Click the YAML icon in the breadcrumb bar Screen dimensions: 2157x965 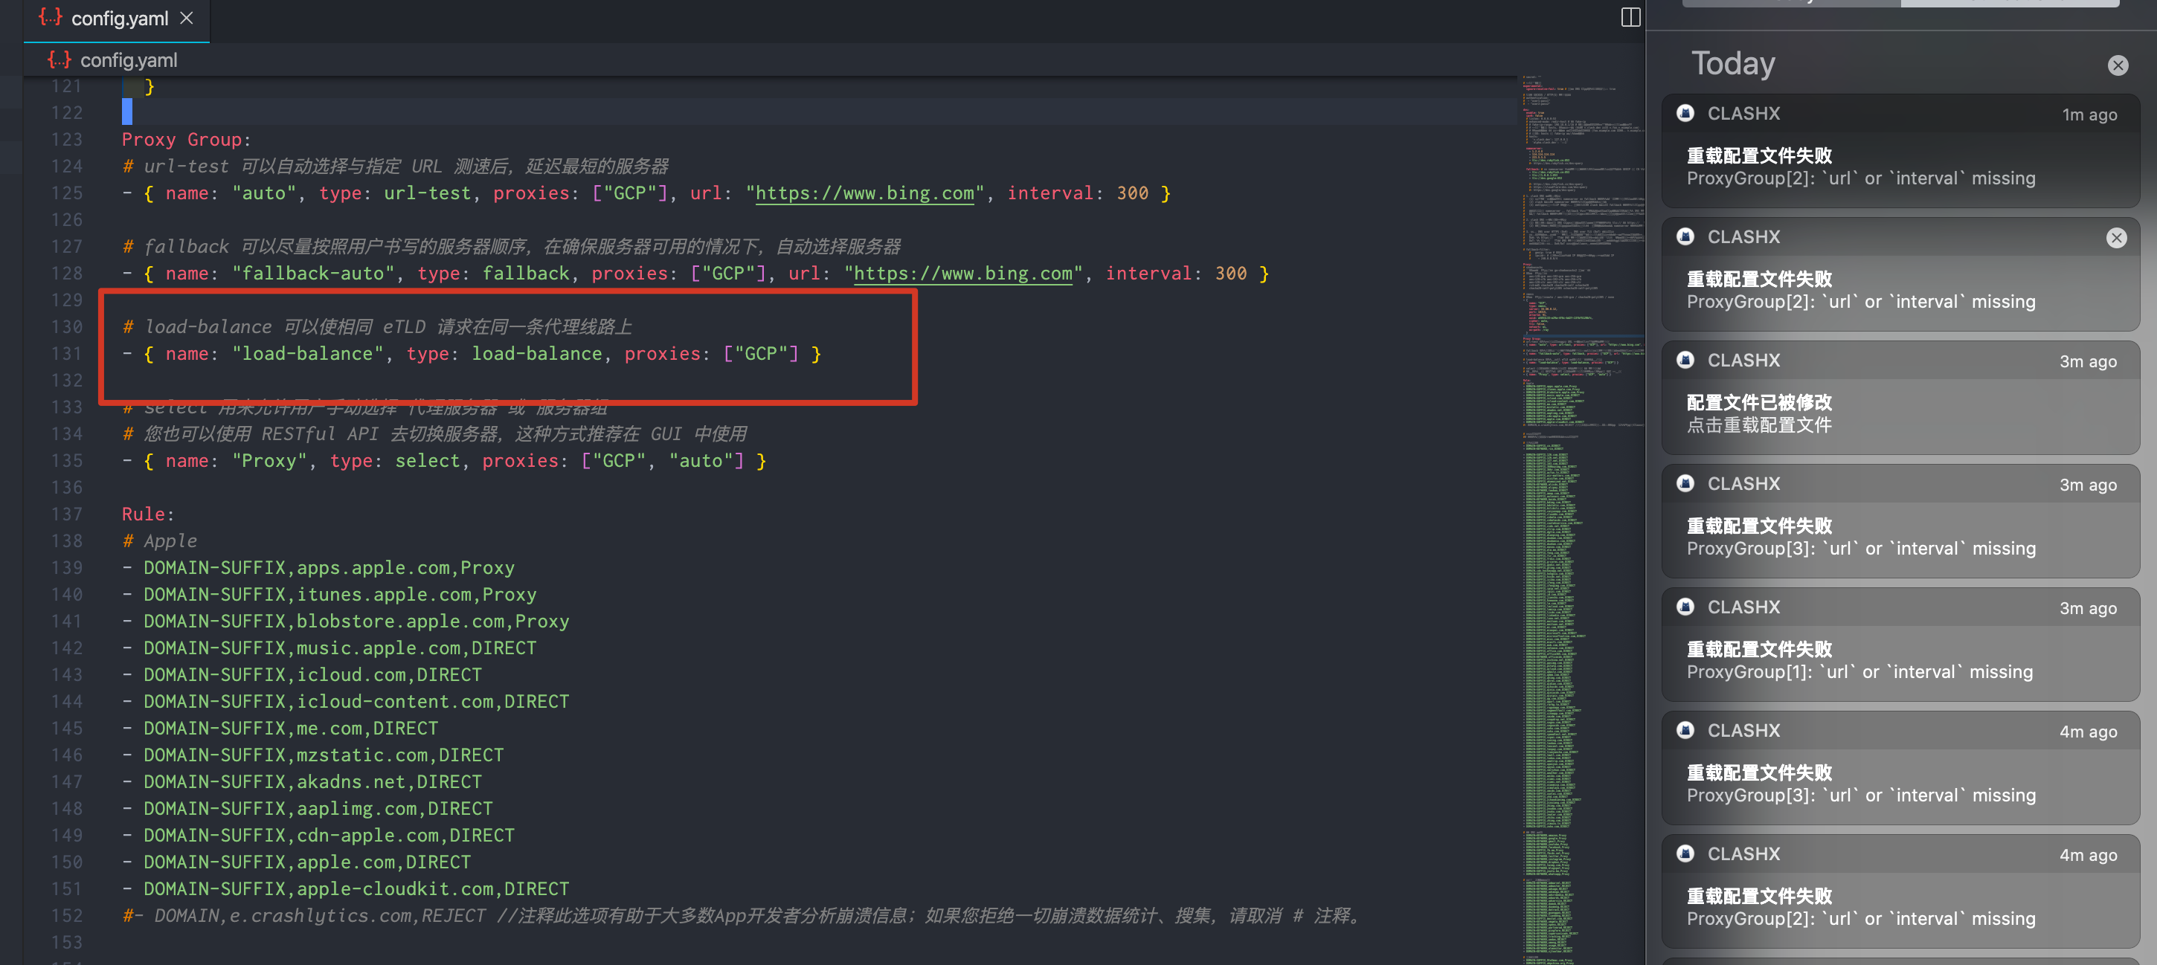tap(59, 59)
